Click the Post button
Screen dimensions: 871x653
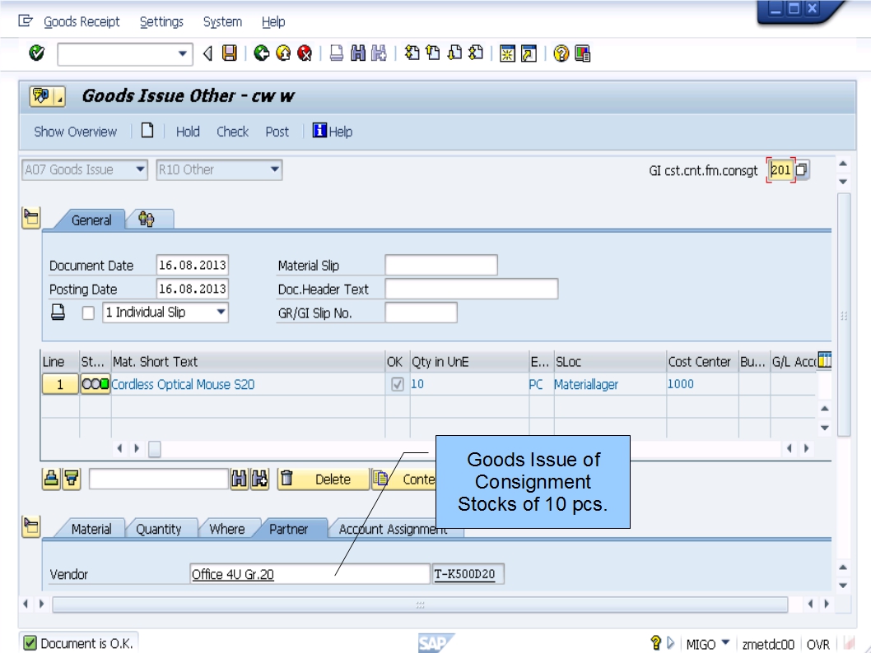tap(277, 132)
